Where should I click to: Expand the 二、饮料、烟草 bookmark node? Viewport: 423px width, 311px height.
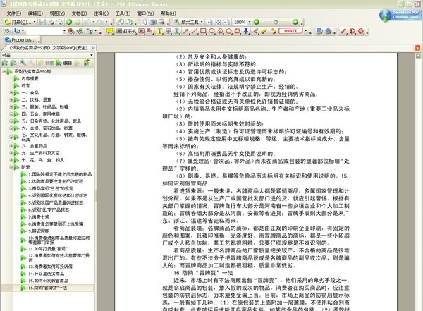point(11,100)
